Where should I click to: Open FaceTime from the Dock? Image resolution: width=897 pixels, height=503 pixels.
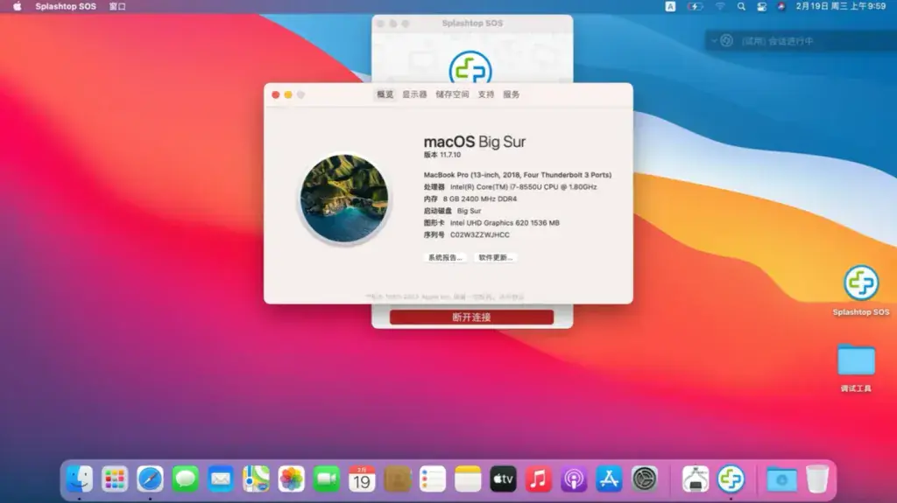tap(327, 479)
